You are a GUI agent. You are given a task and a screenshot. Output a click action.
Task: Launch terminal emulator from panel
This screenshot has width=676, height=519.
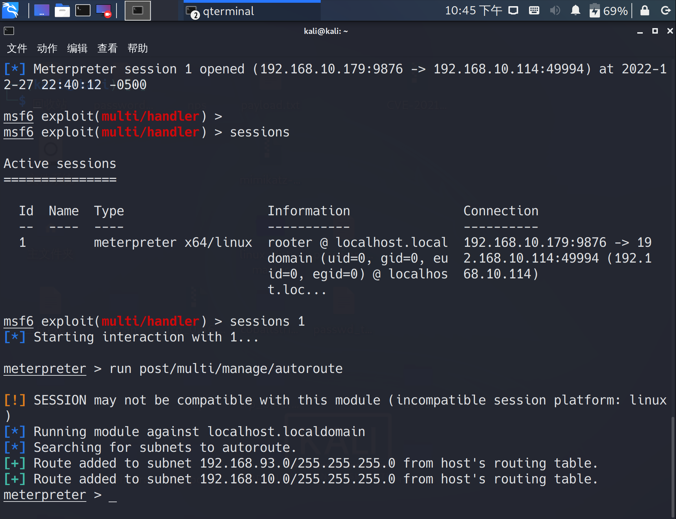83,10
